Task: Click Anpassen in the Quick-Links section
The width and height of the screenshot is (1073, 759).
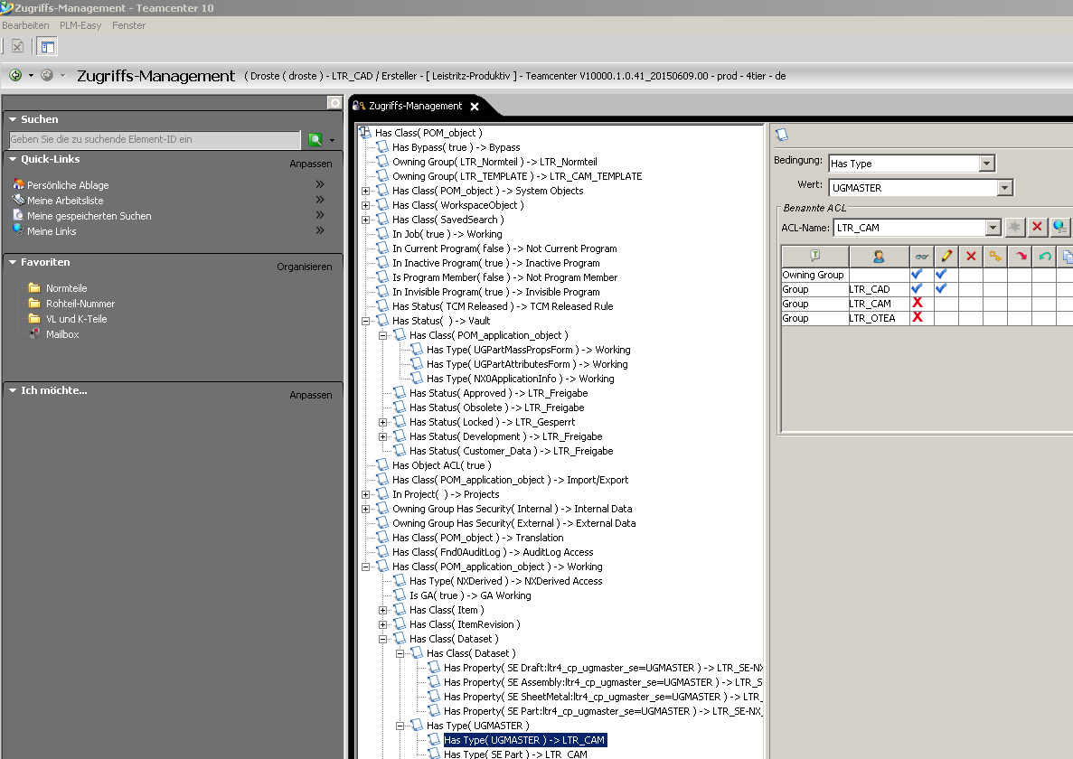Action: click(x=311, y=164)
